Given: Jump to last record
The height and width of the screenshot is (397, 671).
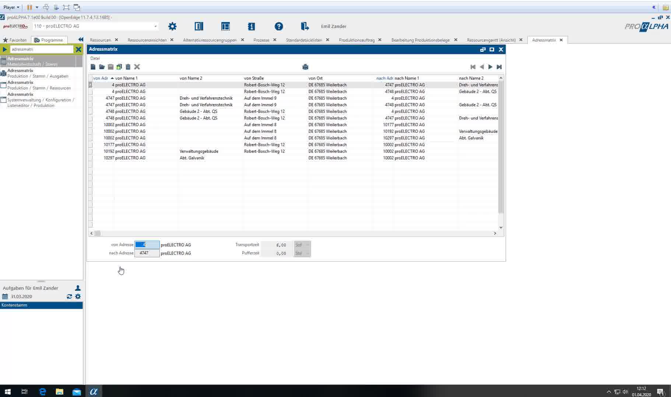Looking at the screenshot, I should tap(499, 67).
